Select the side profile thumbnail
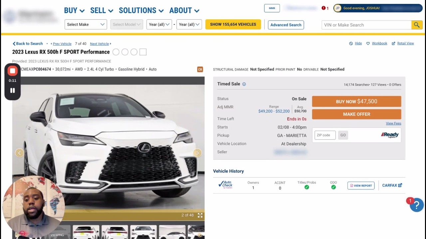 point(172,232)
